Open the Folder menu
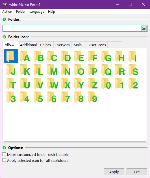Image resolution: width=150 pixels, height=178 pixels. pyautogui.click(x=21, y=12)
